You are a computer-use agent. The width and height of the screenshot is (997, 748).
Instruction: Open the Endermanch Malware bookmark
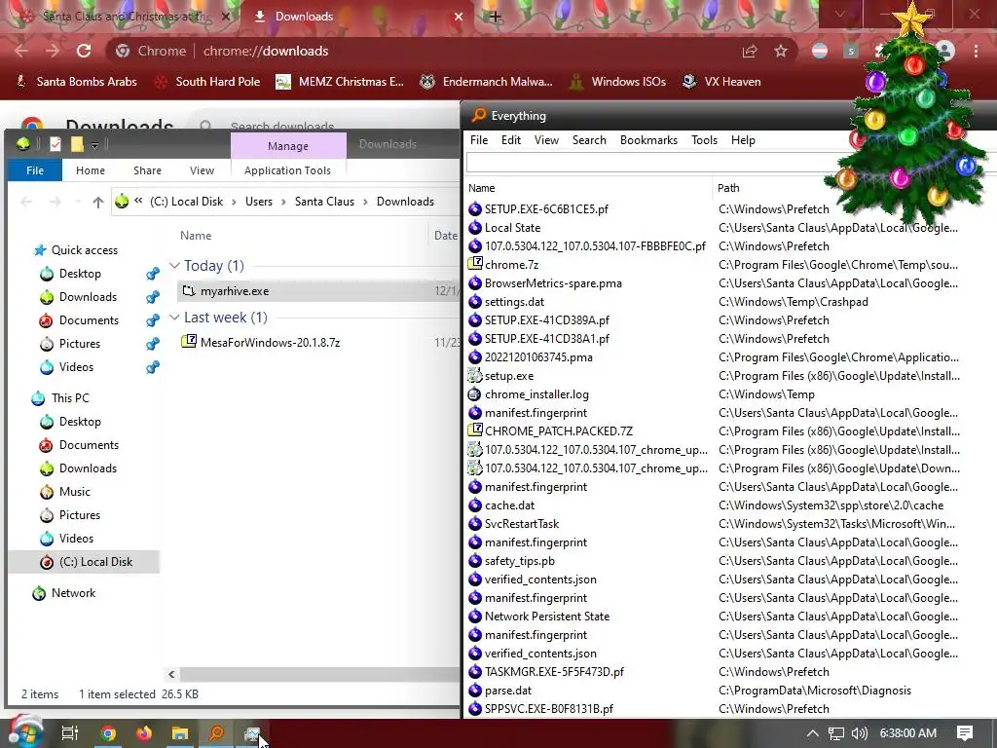coord(487,82)
